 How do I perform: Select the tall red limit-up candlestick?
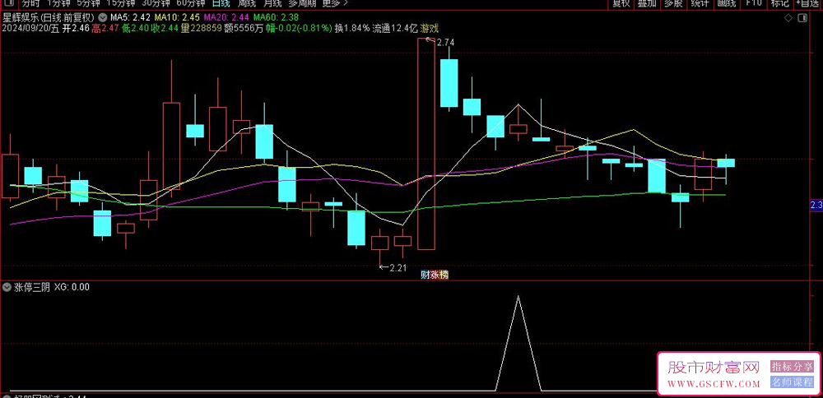(426, 144)
